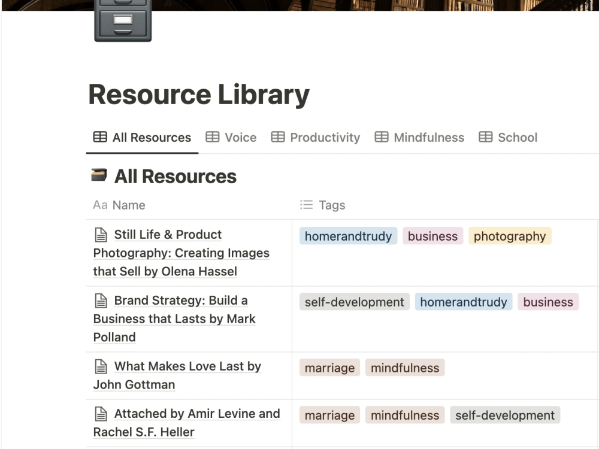Viewport: 599px width, 449px height.
Task: Click self-development tag in Attached row
Action: click(505, 415)
